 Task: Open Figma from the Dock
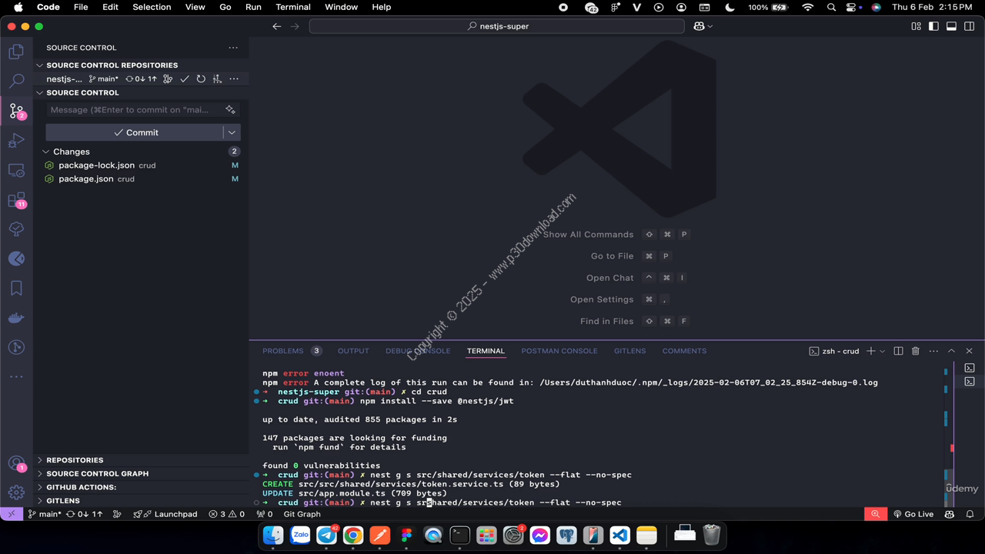click(x=406, y=535)
